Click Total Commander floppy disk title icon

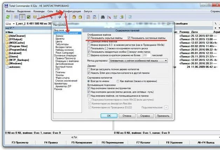point(6,6)
